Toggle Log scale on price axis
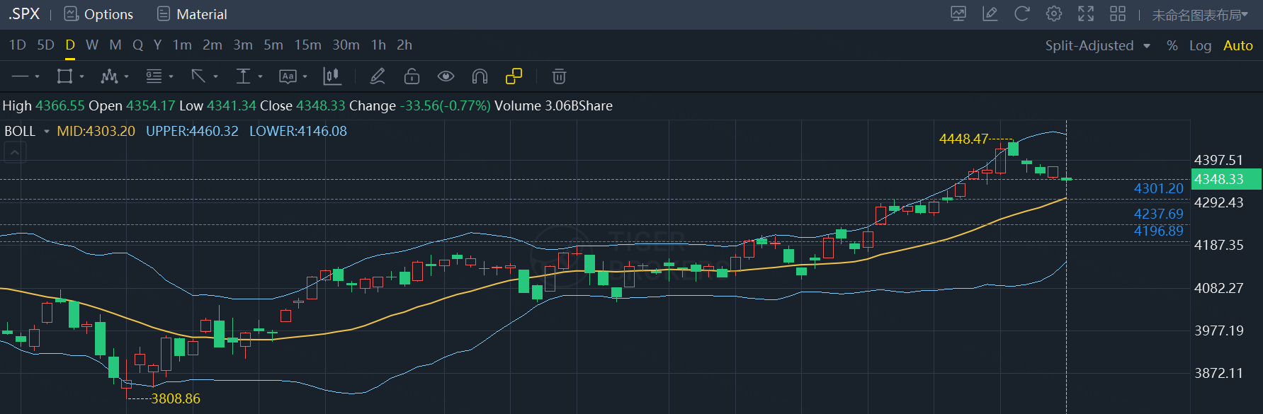Screen dimensions: 1263x414 tap(1200, 45)
